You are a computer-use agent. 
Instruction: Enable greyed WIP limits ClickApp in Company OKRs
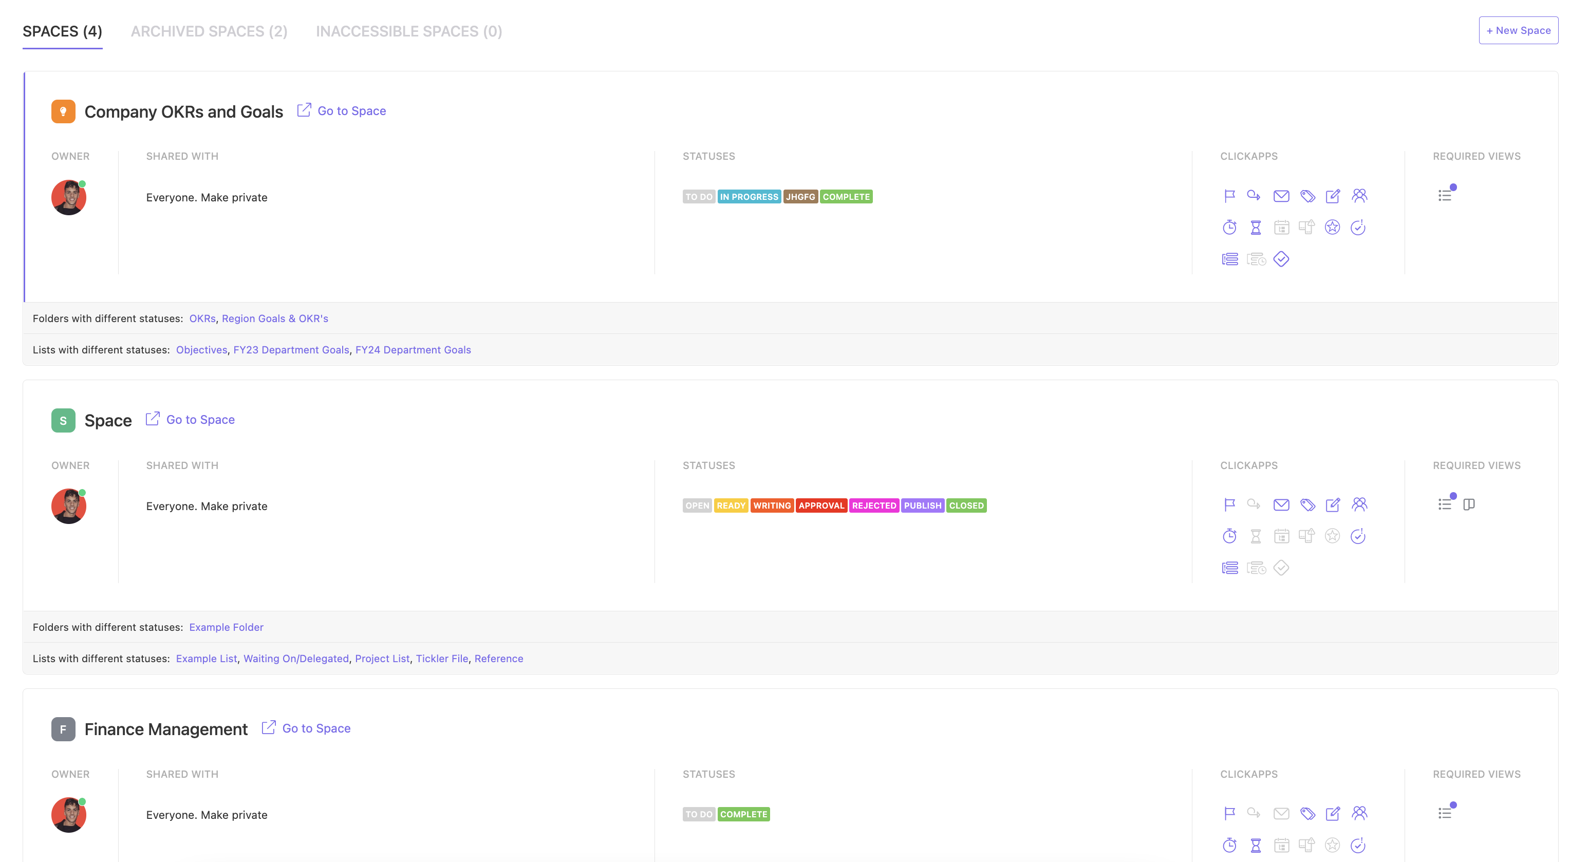[1307, 228]
